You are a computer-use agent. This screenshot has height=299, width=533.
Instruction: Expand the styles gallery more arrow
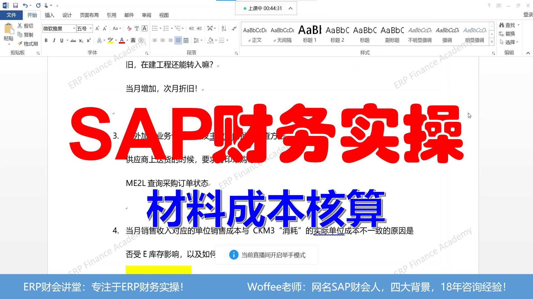pos(492,42)
